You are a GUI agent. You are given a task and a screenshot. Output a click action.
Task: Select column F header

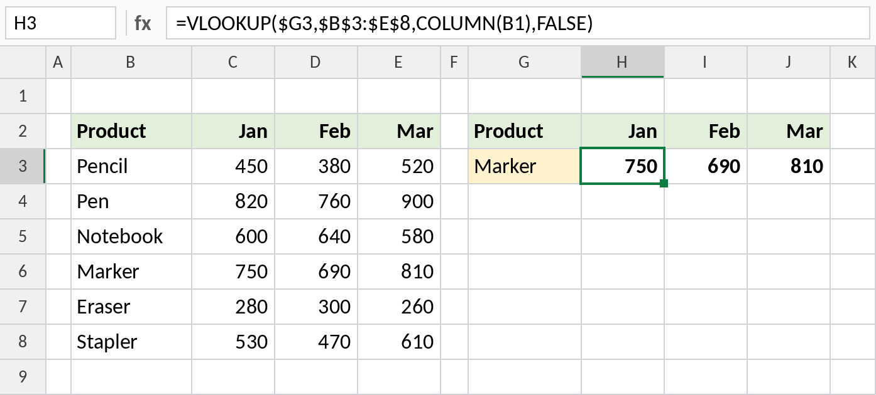click(454, 62)
